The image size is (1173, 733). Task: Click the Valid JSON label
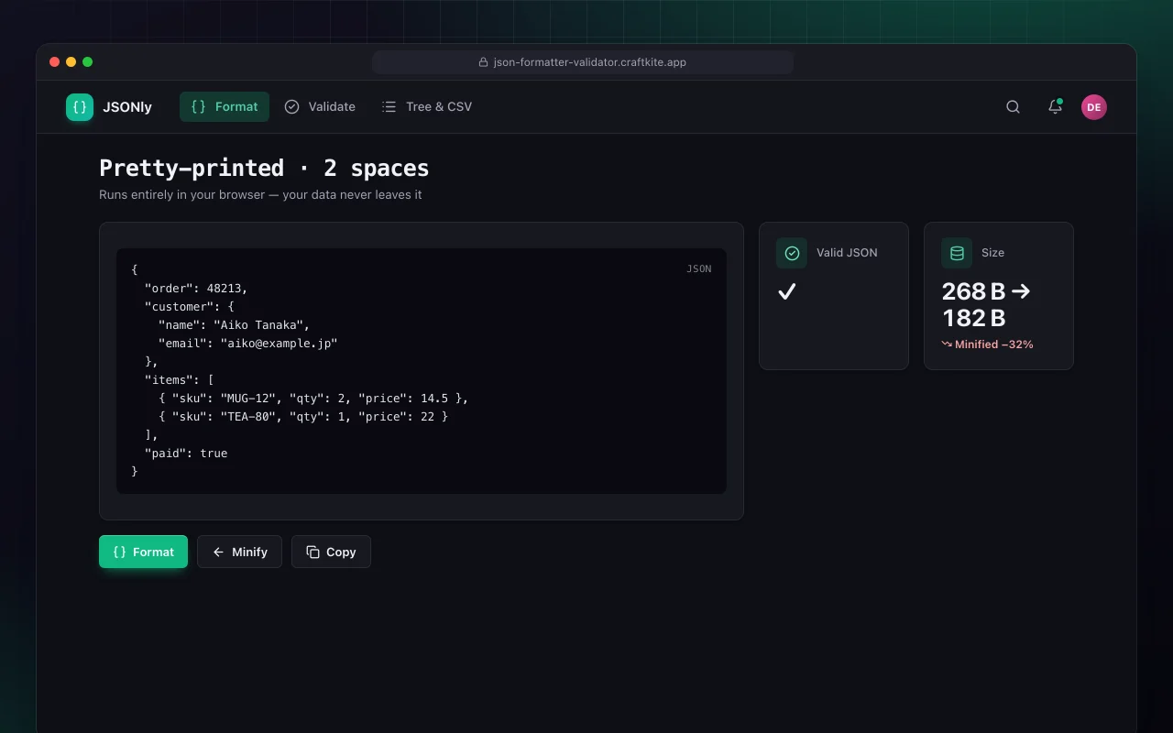click(x=847, y=253)
